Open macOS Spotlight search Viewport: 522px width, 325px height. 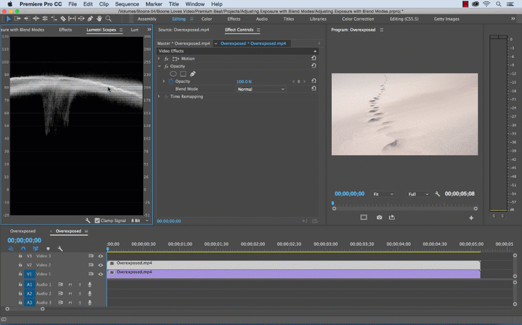[x=498, y=4]
